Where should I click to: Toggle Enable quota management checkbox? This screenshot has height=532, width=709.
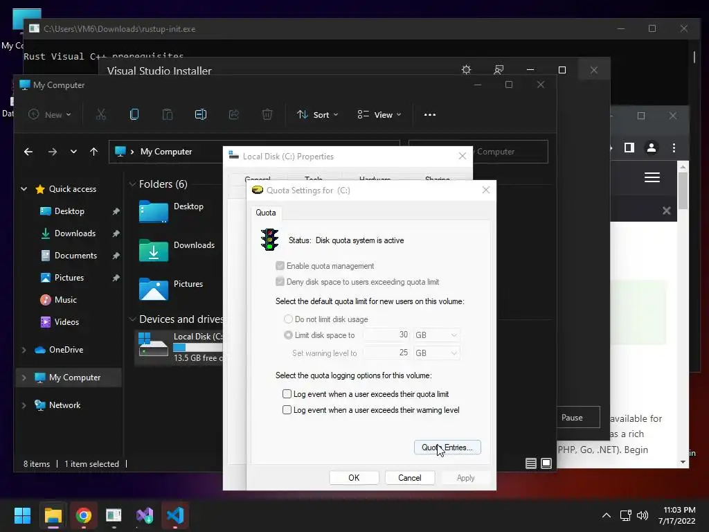pyautogui.click(x=280, y=265)
